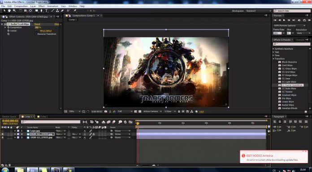Open the Animation menu

tap(53, 6)
